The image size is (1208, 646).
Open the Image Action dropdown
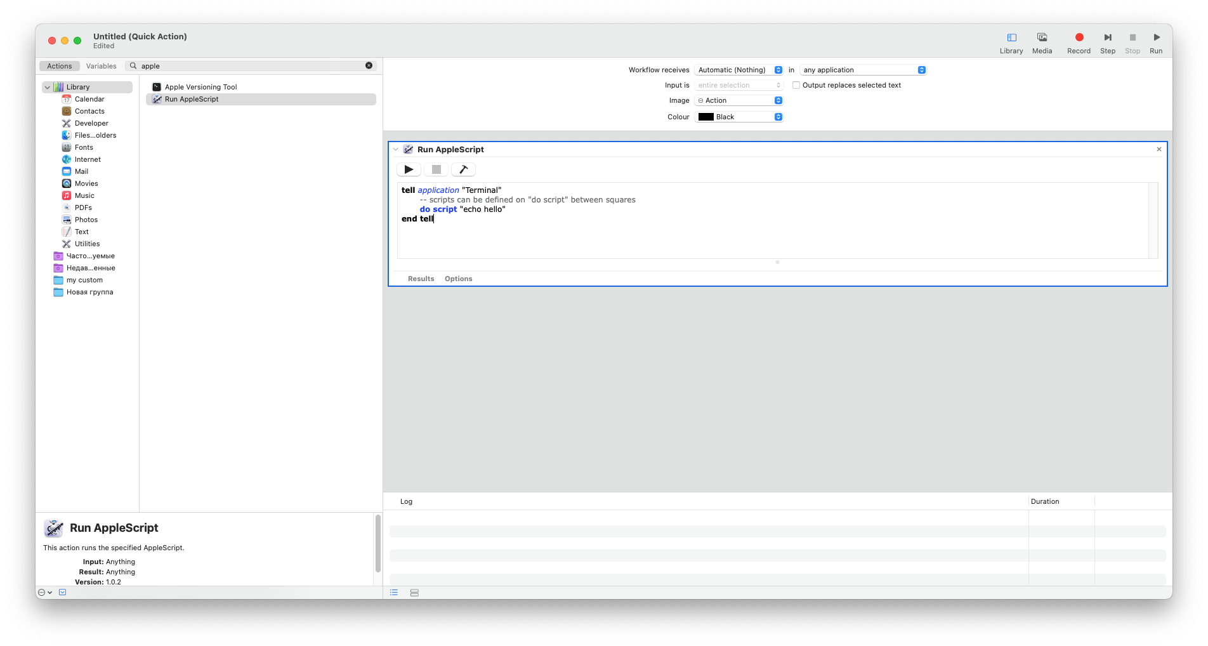pyautogui.click(x=739, y=100)
